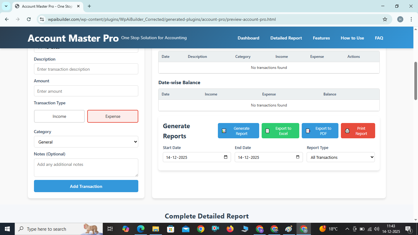Image resolution: width=418 pixels, height=235 pixels.
Task: Click the Enter amount input field
Action: (86, 91)
